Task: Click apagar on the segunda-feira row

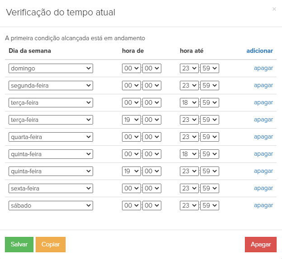Action: click(x=263, y=85)
